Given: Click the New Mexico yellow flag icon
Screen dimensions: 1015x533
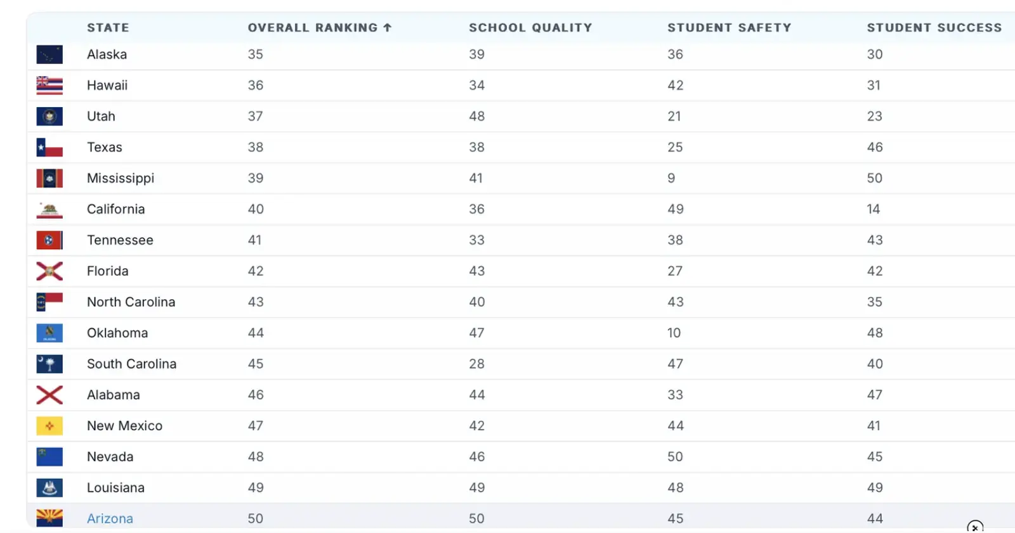Looking at the screenshot, I should coord(49,426).
